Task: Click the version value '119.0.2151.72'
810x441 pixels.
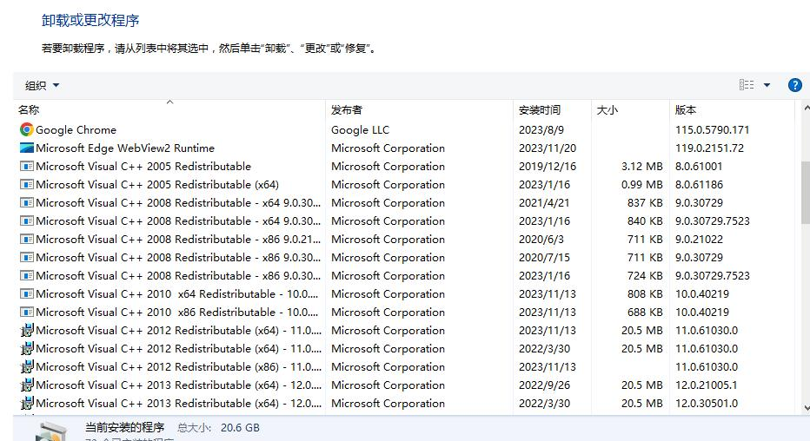Action: [710, 148]
